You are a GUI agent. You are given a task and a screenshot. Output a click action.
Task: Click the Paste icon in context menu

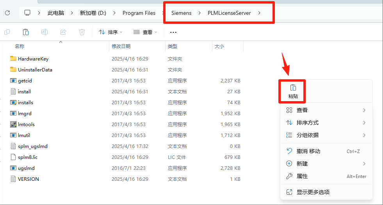click(293, 88)
